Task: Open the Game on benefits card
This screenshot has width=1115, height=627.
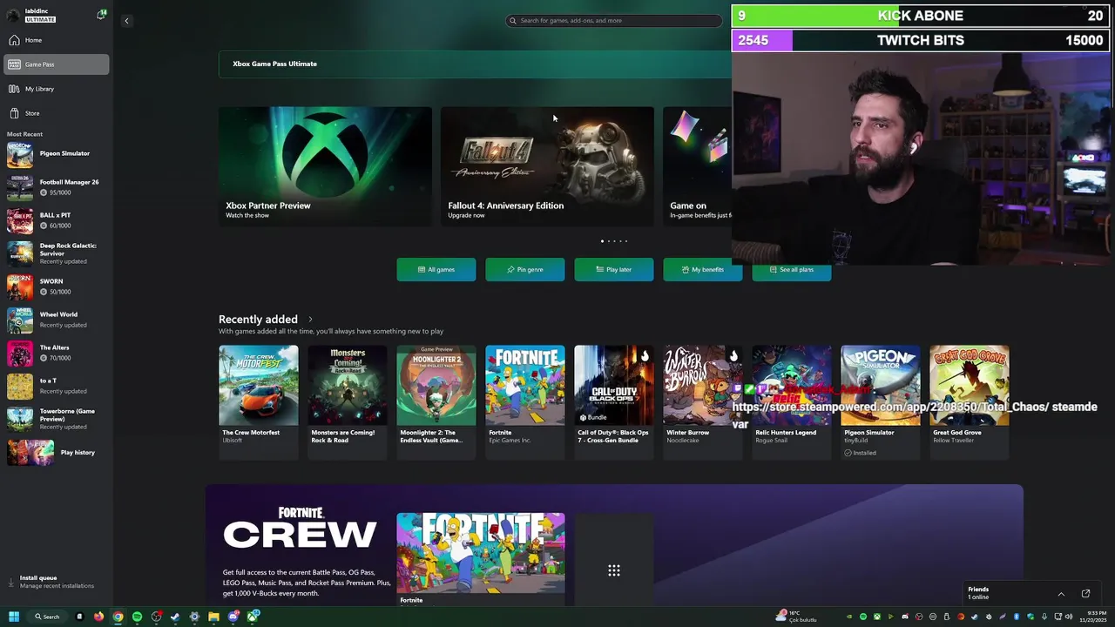Action: click(x=697, y=166)
